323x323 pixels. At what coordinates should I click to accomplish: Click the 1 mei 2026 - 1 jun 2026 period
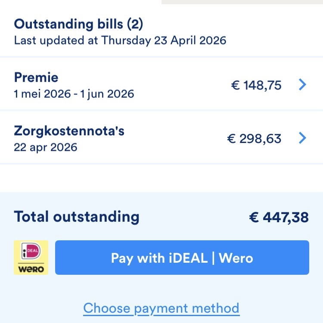click(x=74, y=93)
